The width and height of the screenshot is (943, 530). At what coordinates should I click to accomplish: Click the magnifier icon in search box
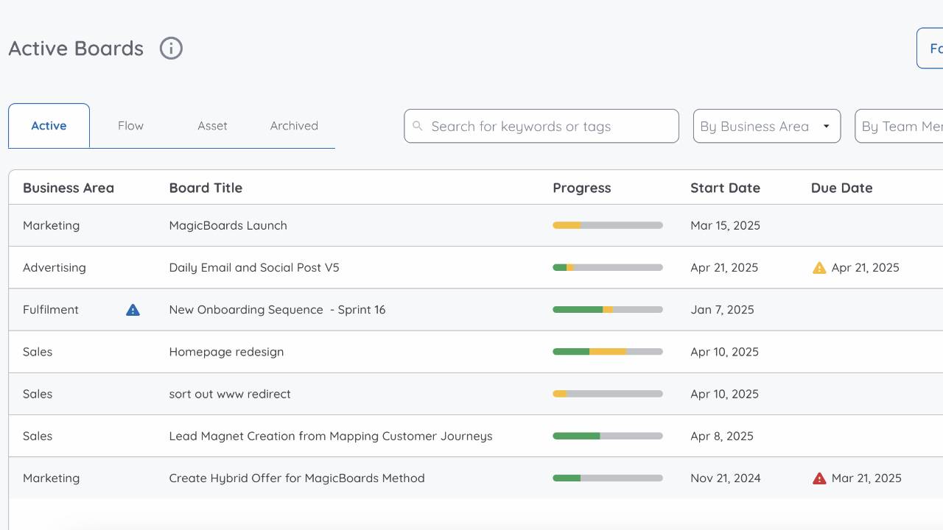click(x=418, y=126)
